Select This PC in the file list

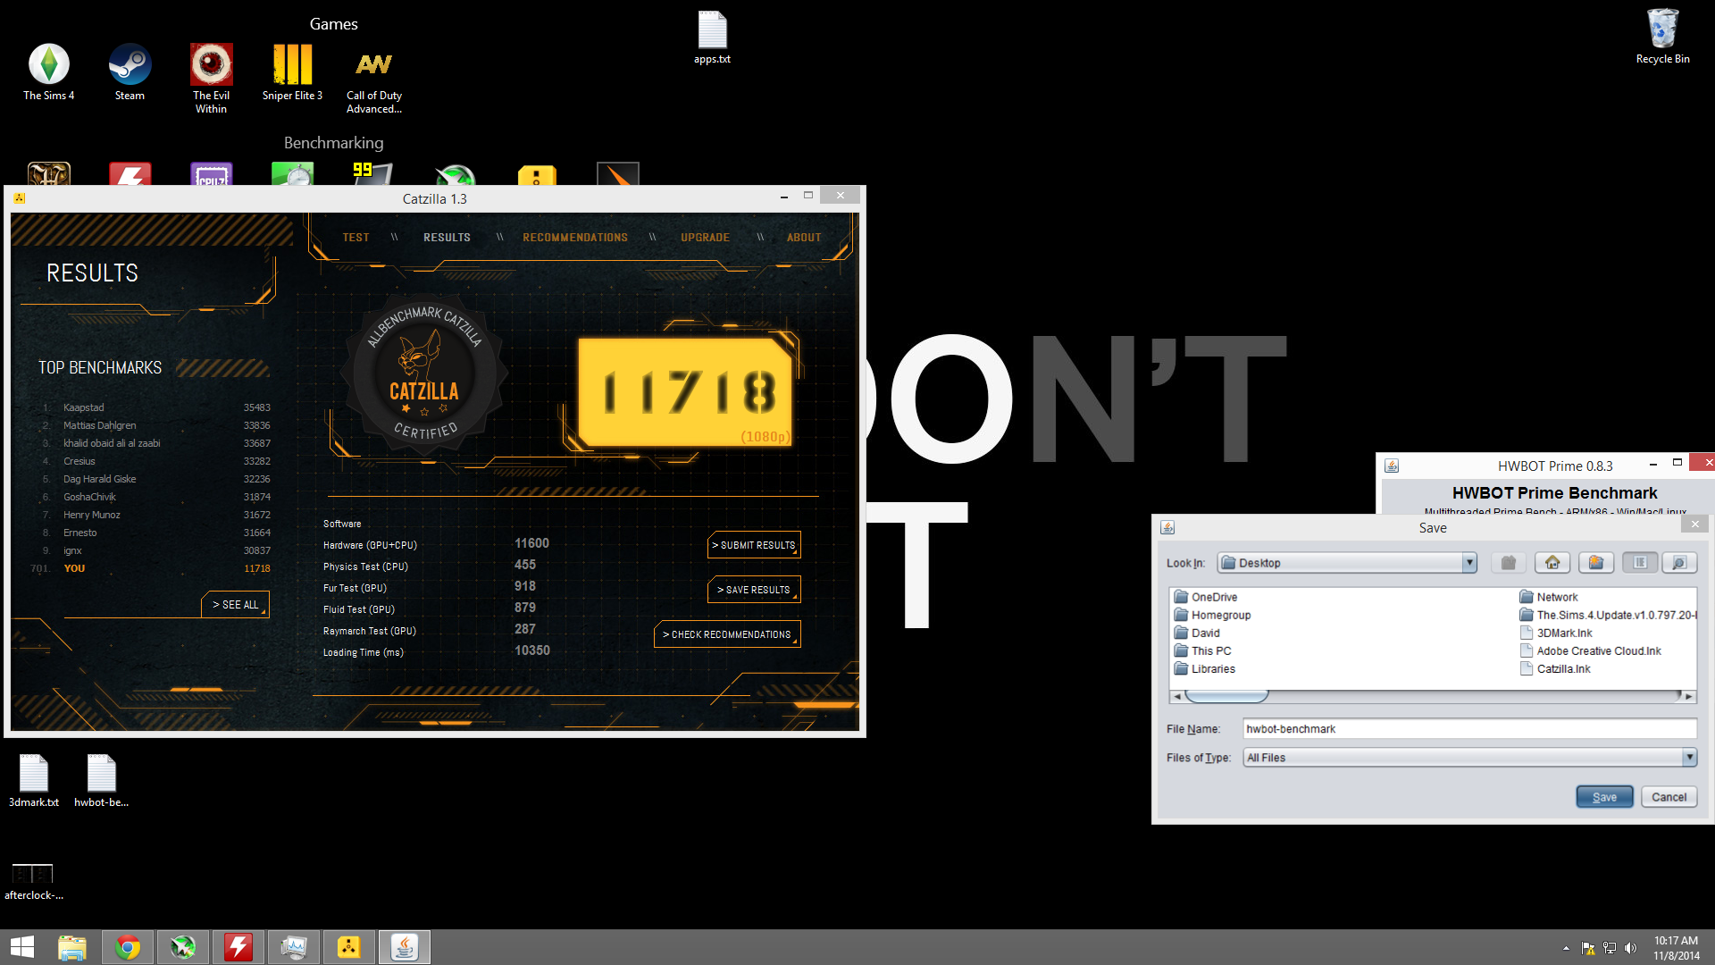pos(1203,650)
